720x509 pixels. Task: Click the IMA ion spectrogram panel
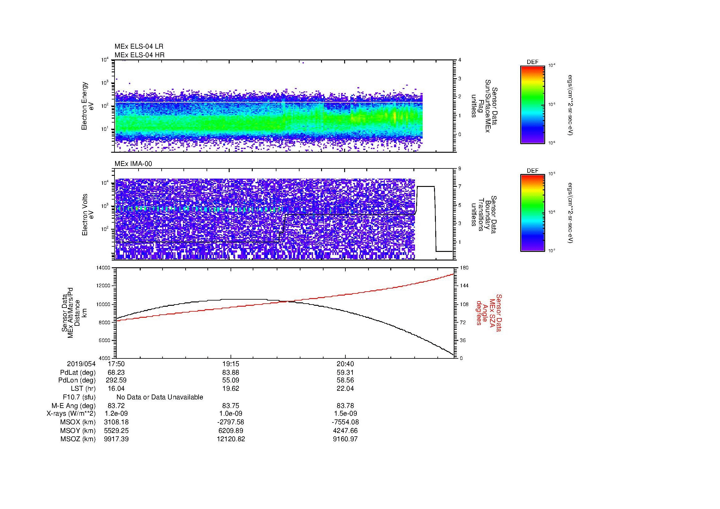point(284,214)
